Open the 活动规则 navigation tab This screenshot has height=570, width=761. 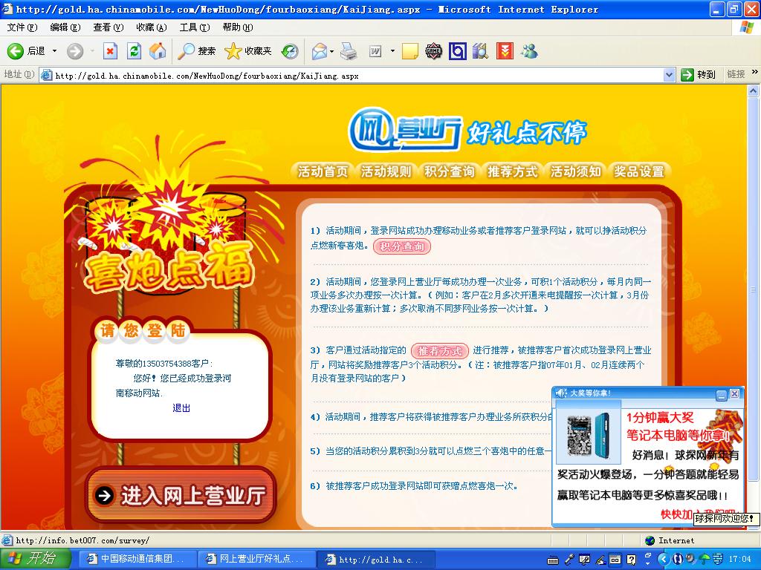point(386,171)
